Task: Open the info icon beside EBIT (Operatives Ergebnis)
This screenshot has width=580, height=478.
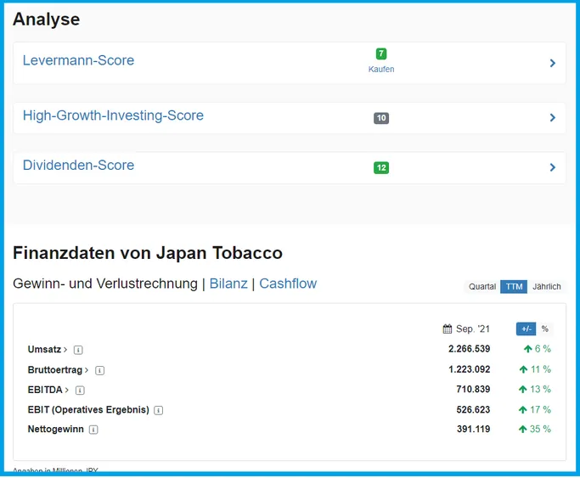Action: [x=158, y=410]
